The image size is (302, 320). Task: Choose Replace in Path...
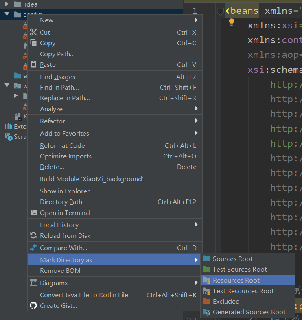coord(115,98)
